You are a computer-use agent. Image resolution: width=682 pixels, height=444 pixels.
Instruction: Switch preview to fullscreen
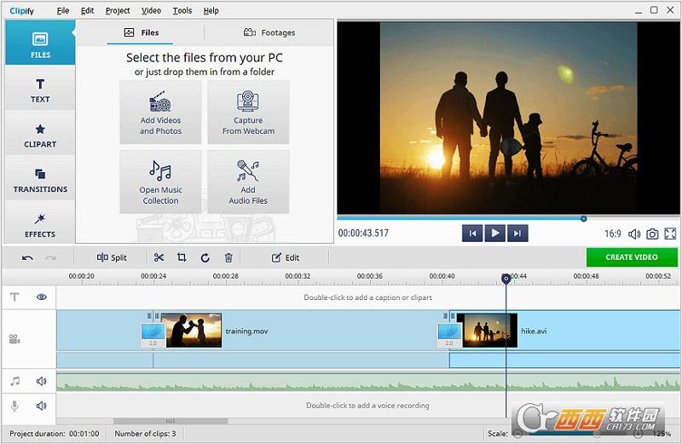[x=670, y=234]
